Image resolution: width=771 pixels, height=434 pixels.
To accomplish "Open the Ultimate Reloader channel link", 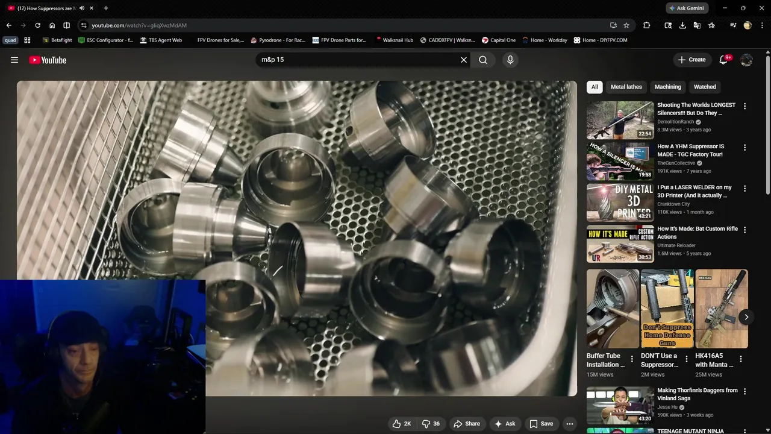I will tap(676, 245).
